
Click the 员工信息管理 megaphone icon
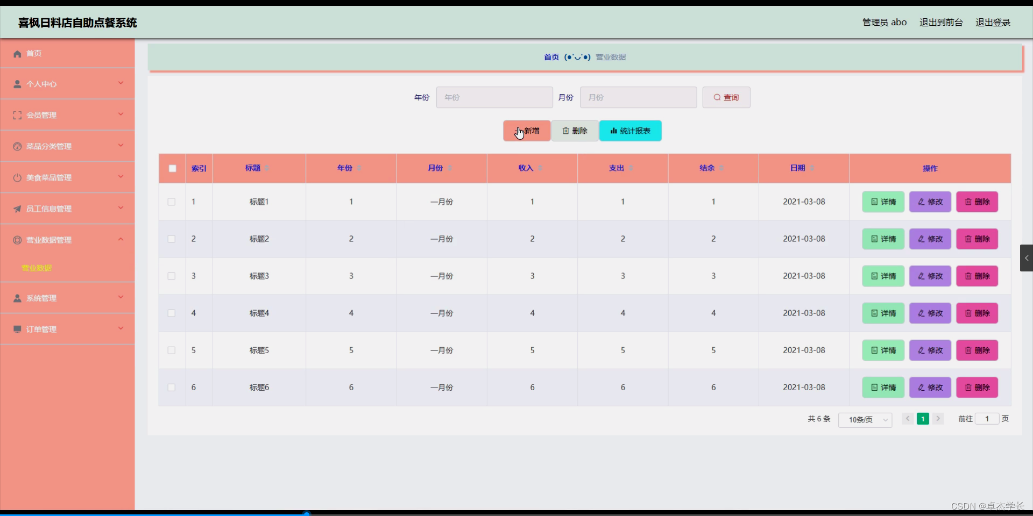tap(17, 209)
